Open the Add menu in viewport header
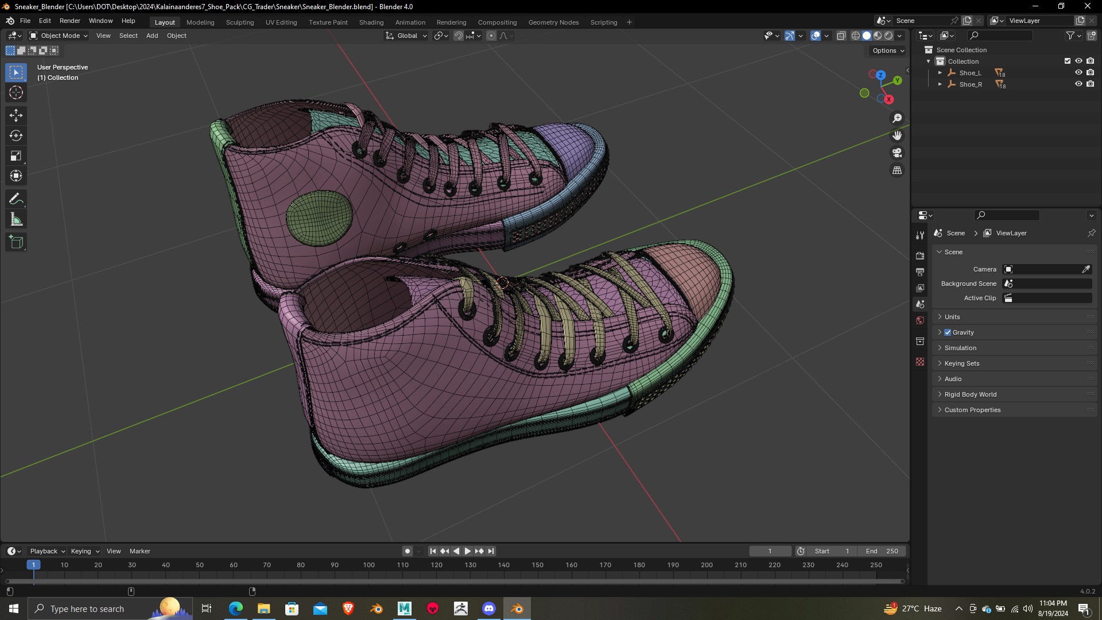The width and height of the screenshot is (1102, 620). [x=152, y=36]
